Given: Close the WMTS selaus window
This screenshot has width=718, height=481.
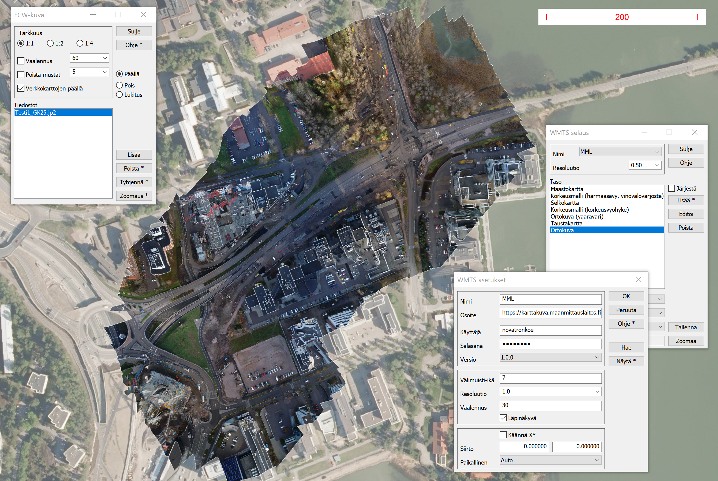Looking at the screenshot, I should coord(695,132).
